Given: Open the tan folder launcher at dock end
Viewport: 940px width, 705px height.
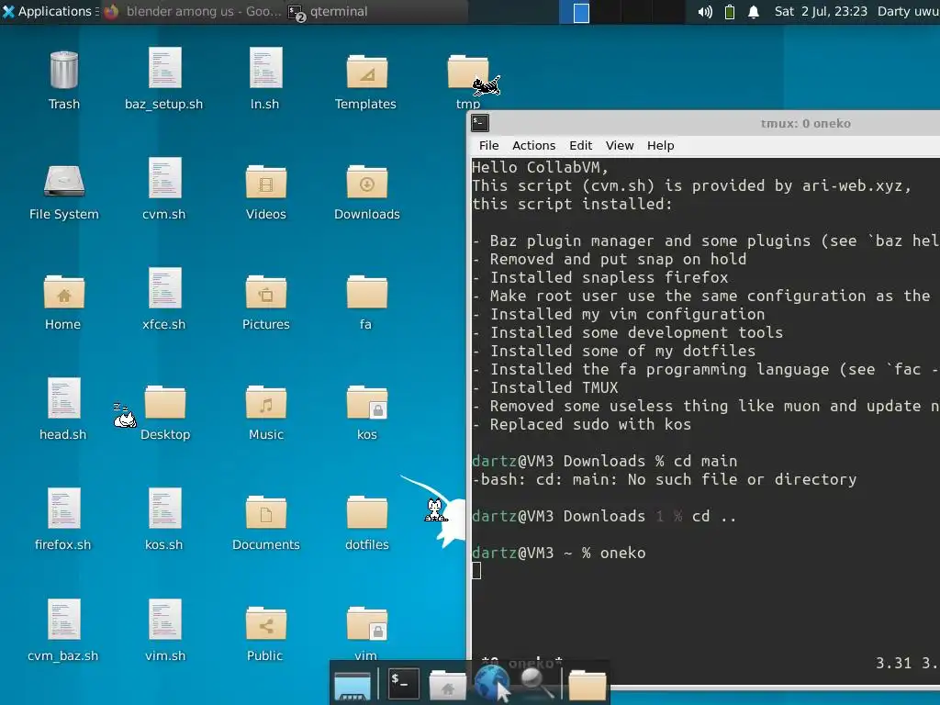Looking at the screenshot, I should pyautogui.click(x=587, y=685).
